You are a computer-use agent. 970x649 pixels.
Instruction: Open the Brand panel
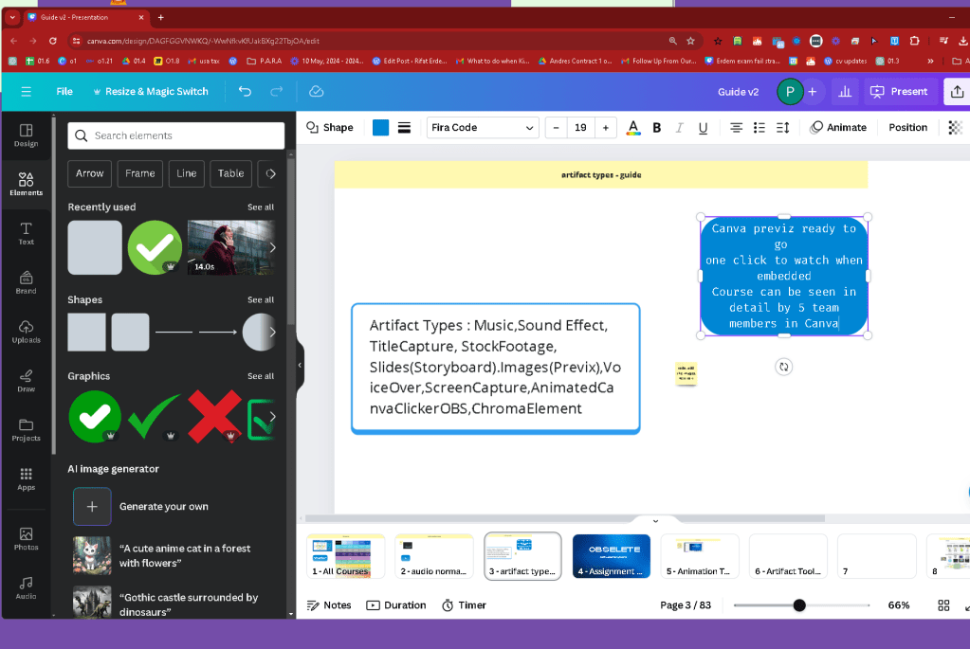(26, 281)
